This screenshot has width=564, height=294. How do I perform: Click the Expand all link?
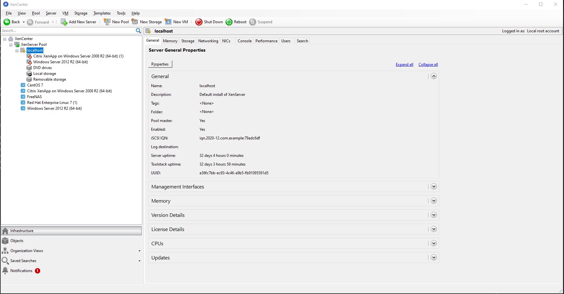pos(405,65)
